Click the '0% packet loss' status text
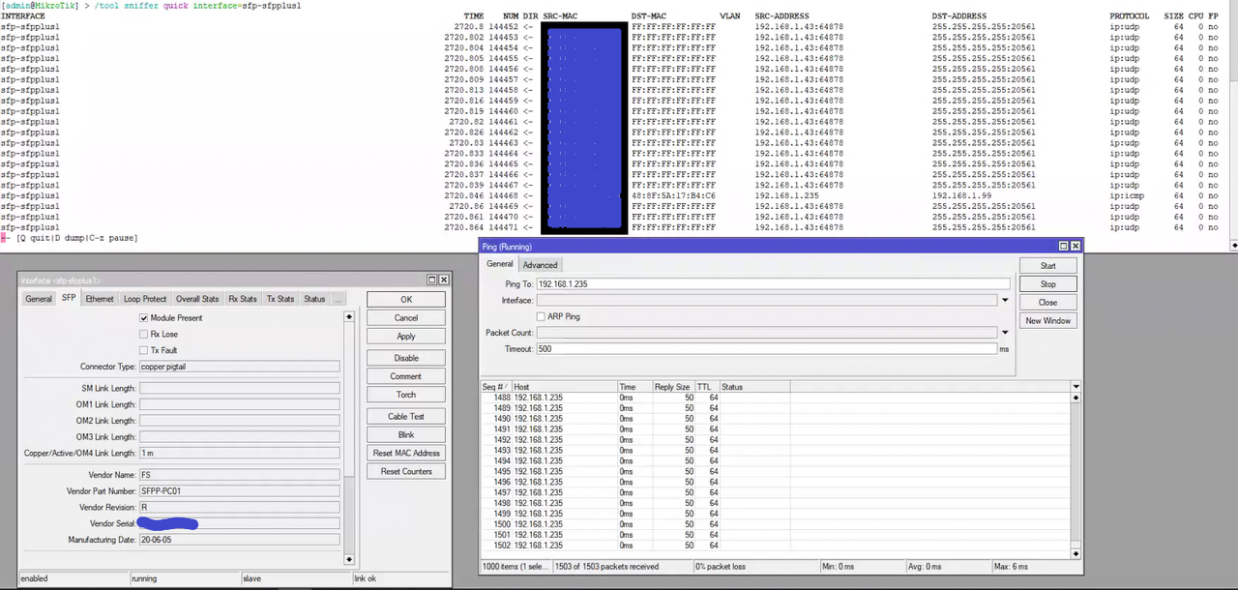 click(721, 567)
